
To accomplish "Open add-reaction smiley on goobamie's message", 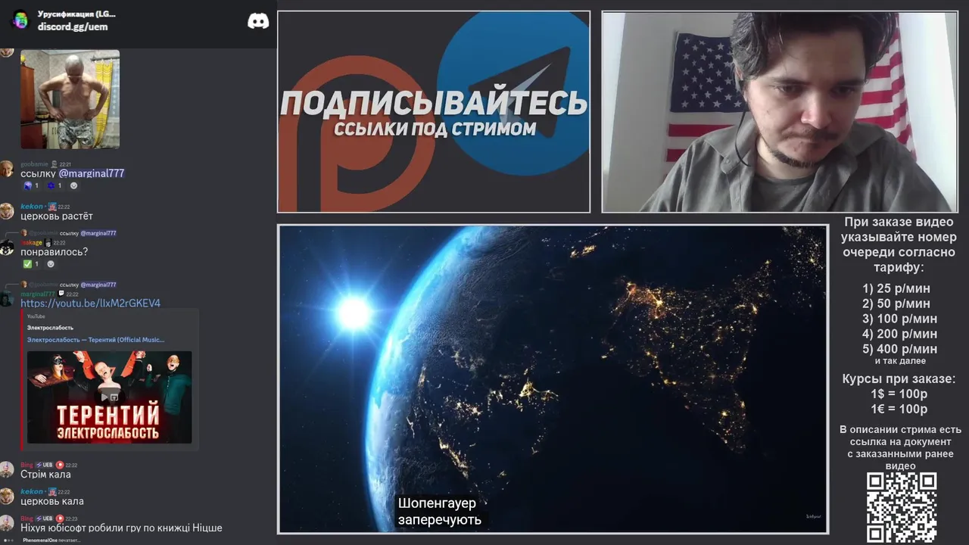I will coord(74,185).
